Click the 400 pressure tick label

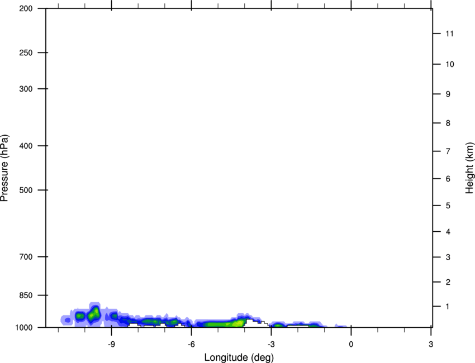(26, 146)
